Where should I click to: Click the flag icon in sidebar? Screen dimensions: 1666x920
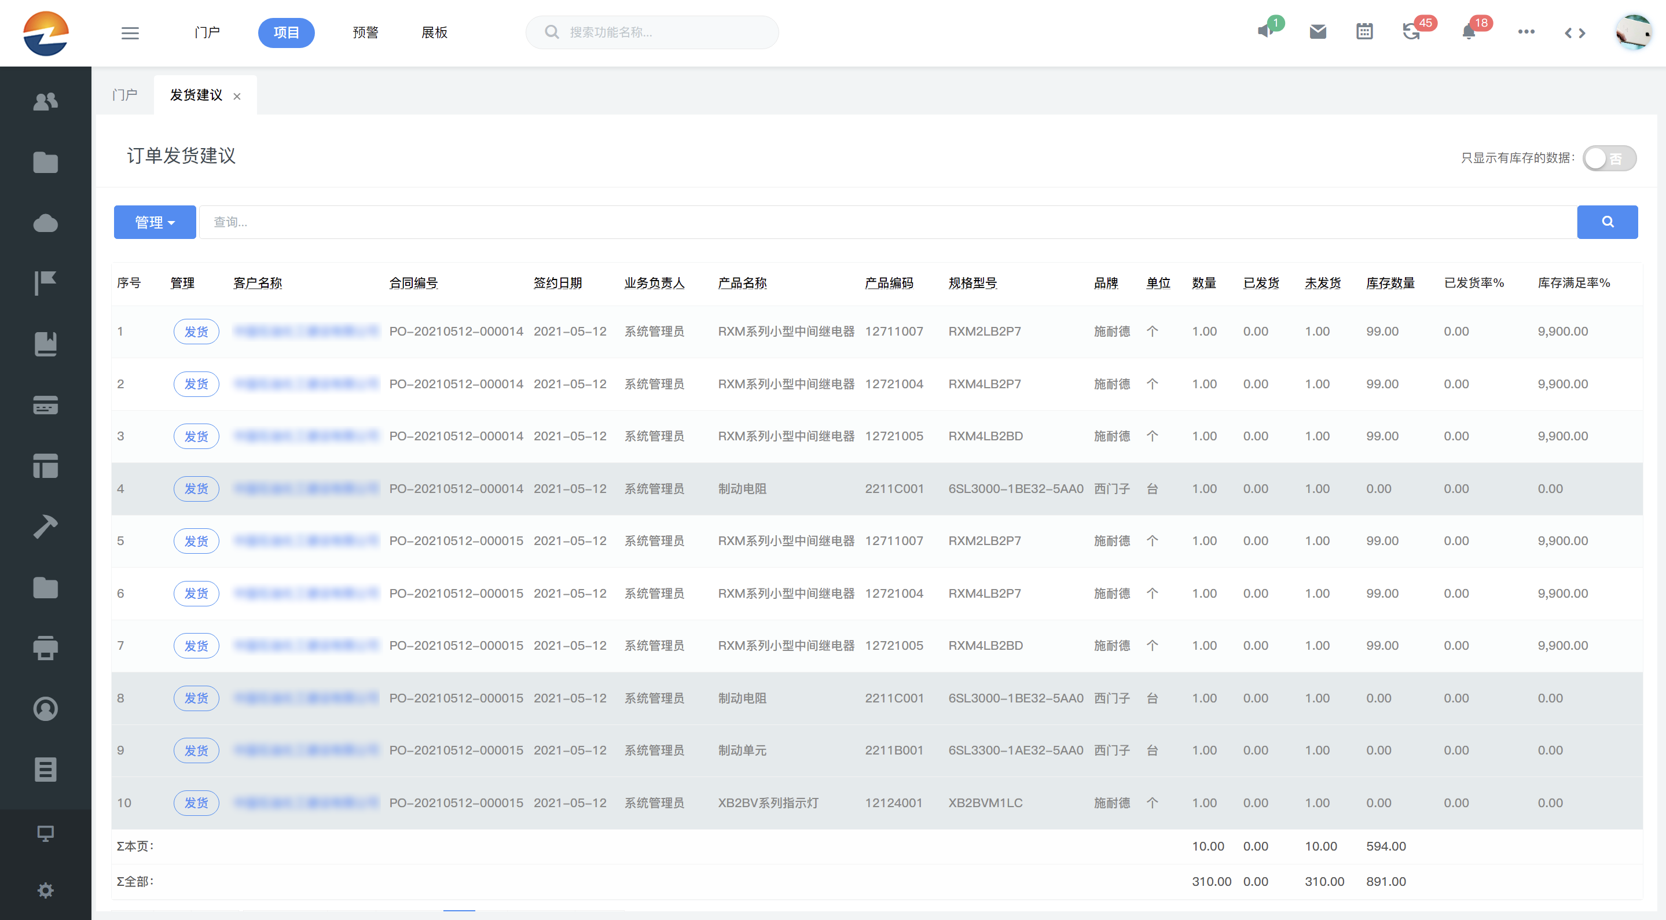(45, 283)
